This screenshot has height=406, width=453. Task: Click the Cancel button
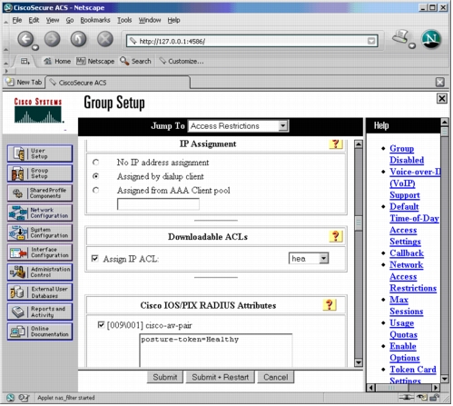coord(276,378)
